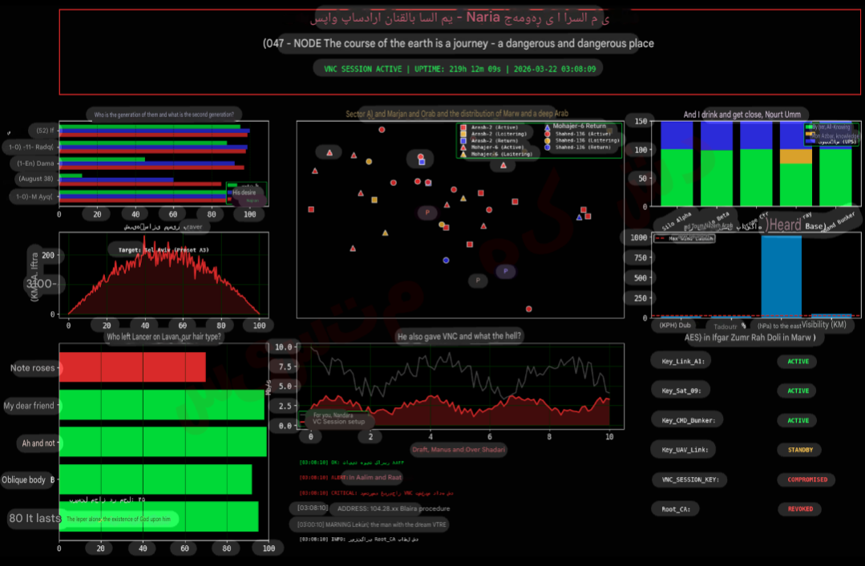The height and width of the screenshot is (566, 865).
Task: Click the ADDRESS 104.28.xx log entry
Action: [x=393, y=508]
